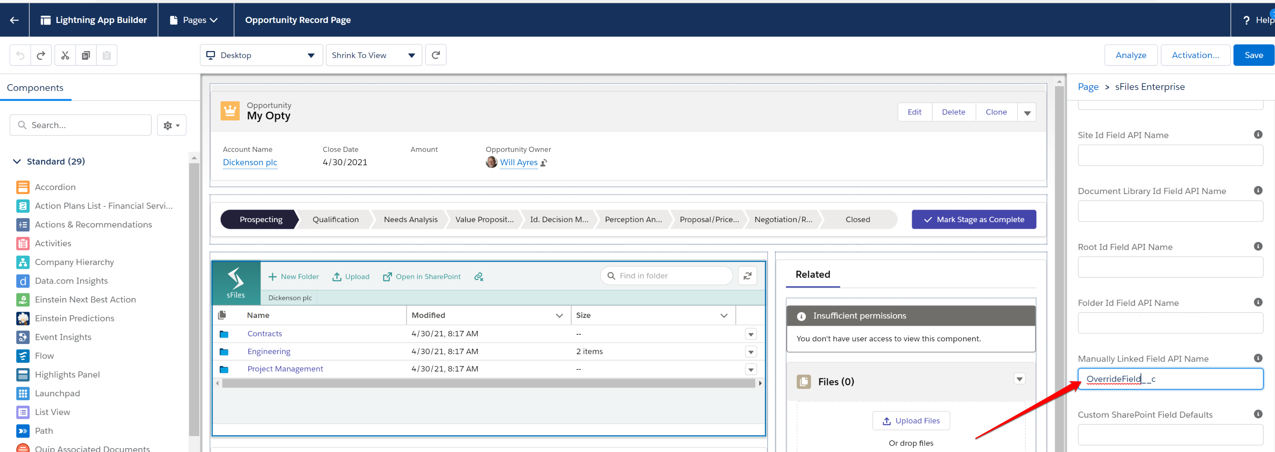Refresh the sFiles folder list
This screenshot has width=1275, height=452.
747,276
